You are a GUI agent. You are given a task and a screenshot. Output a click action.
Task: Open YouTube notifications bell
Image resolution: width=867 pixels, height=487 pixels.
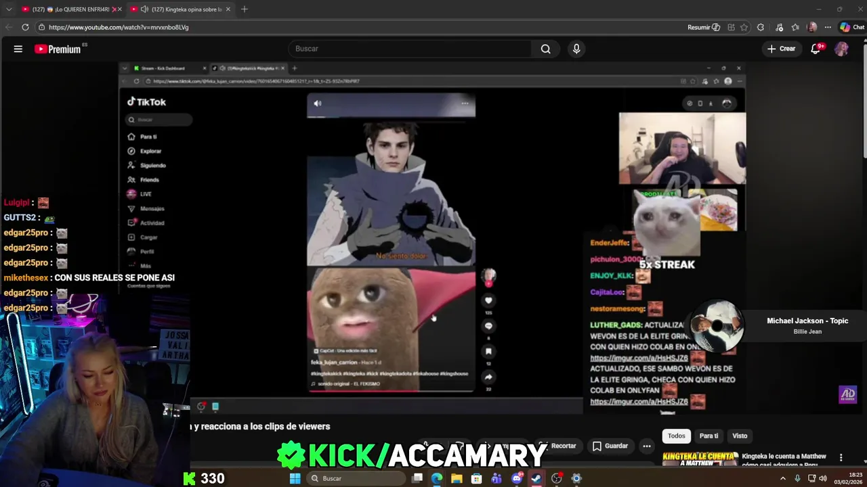pyautogui.click(x=816, y=49)
